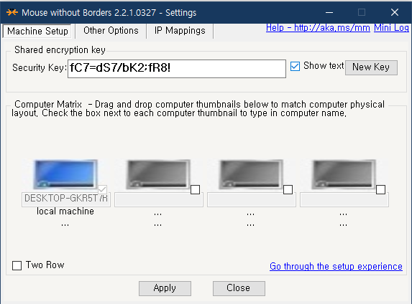Click the Apply button

point(165,288)
